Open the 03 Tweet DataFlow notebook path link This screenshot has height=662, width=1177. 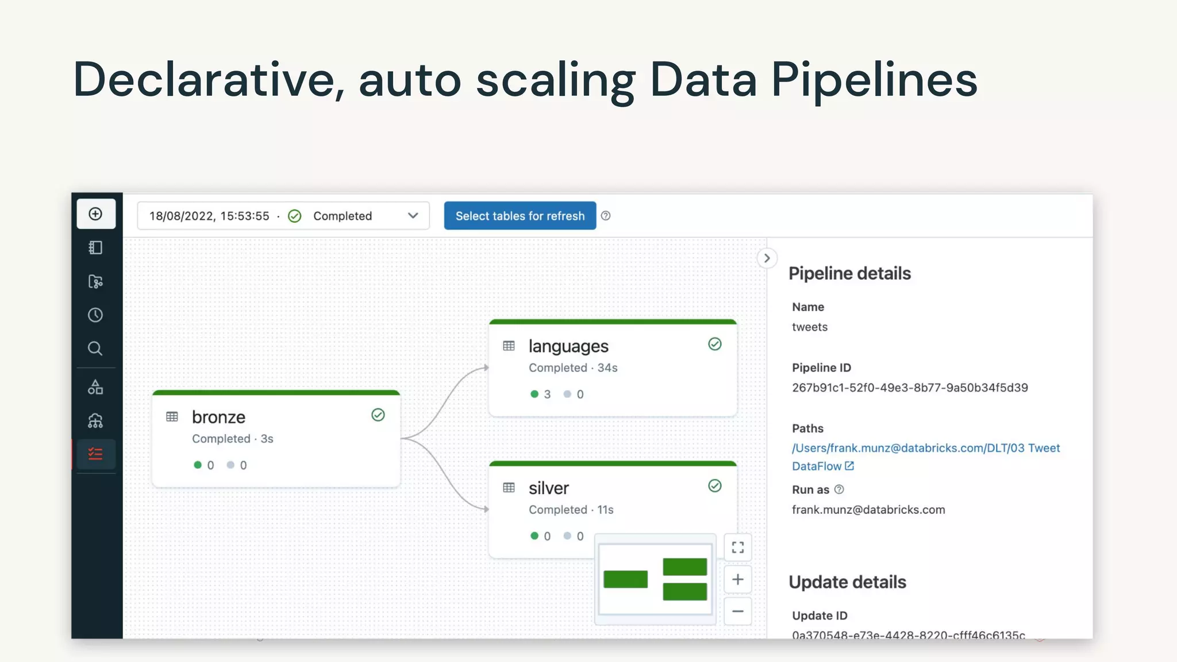[926, 457]
